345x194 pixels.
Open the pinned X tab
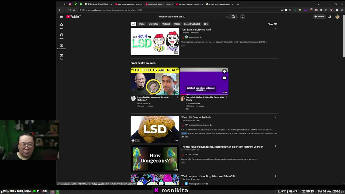pyautogui.click(x=65, y=4)
